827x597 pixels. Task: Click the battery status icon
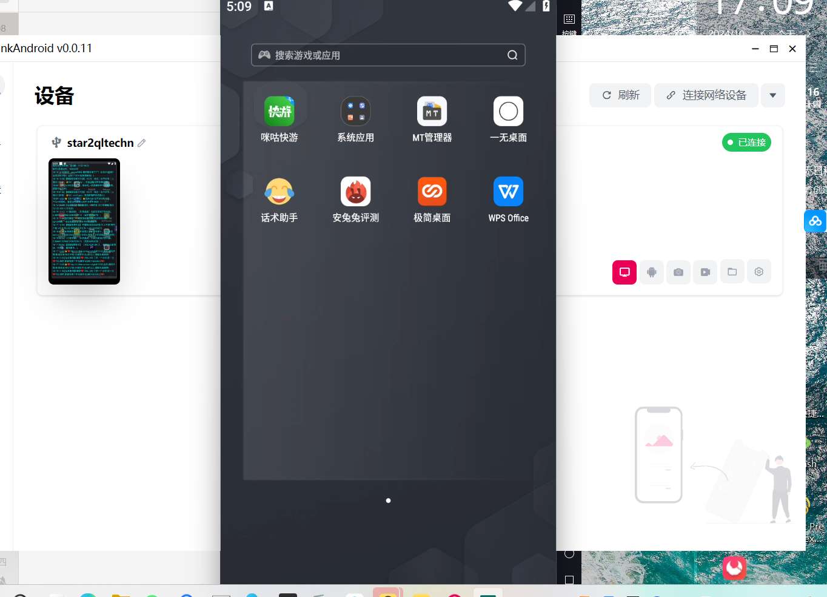point(546,6)
